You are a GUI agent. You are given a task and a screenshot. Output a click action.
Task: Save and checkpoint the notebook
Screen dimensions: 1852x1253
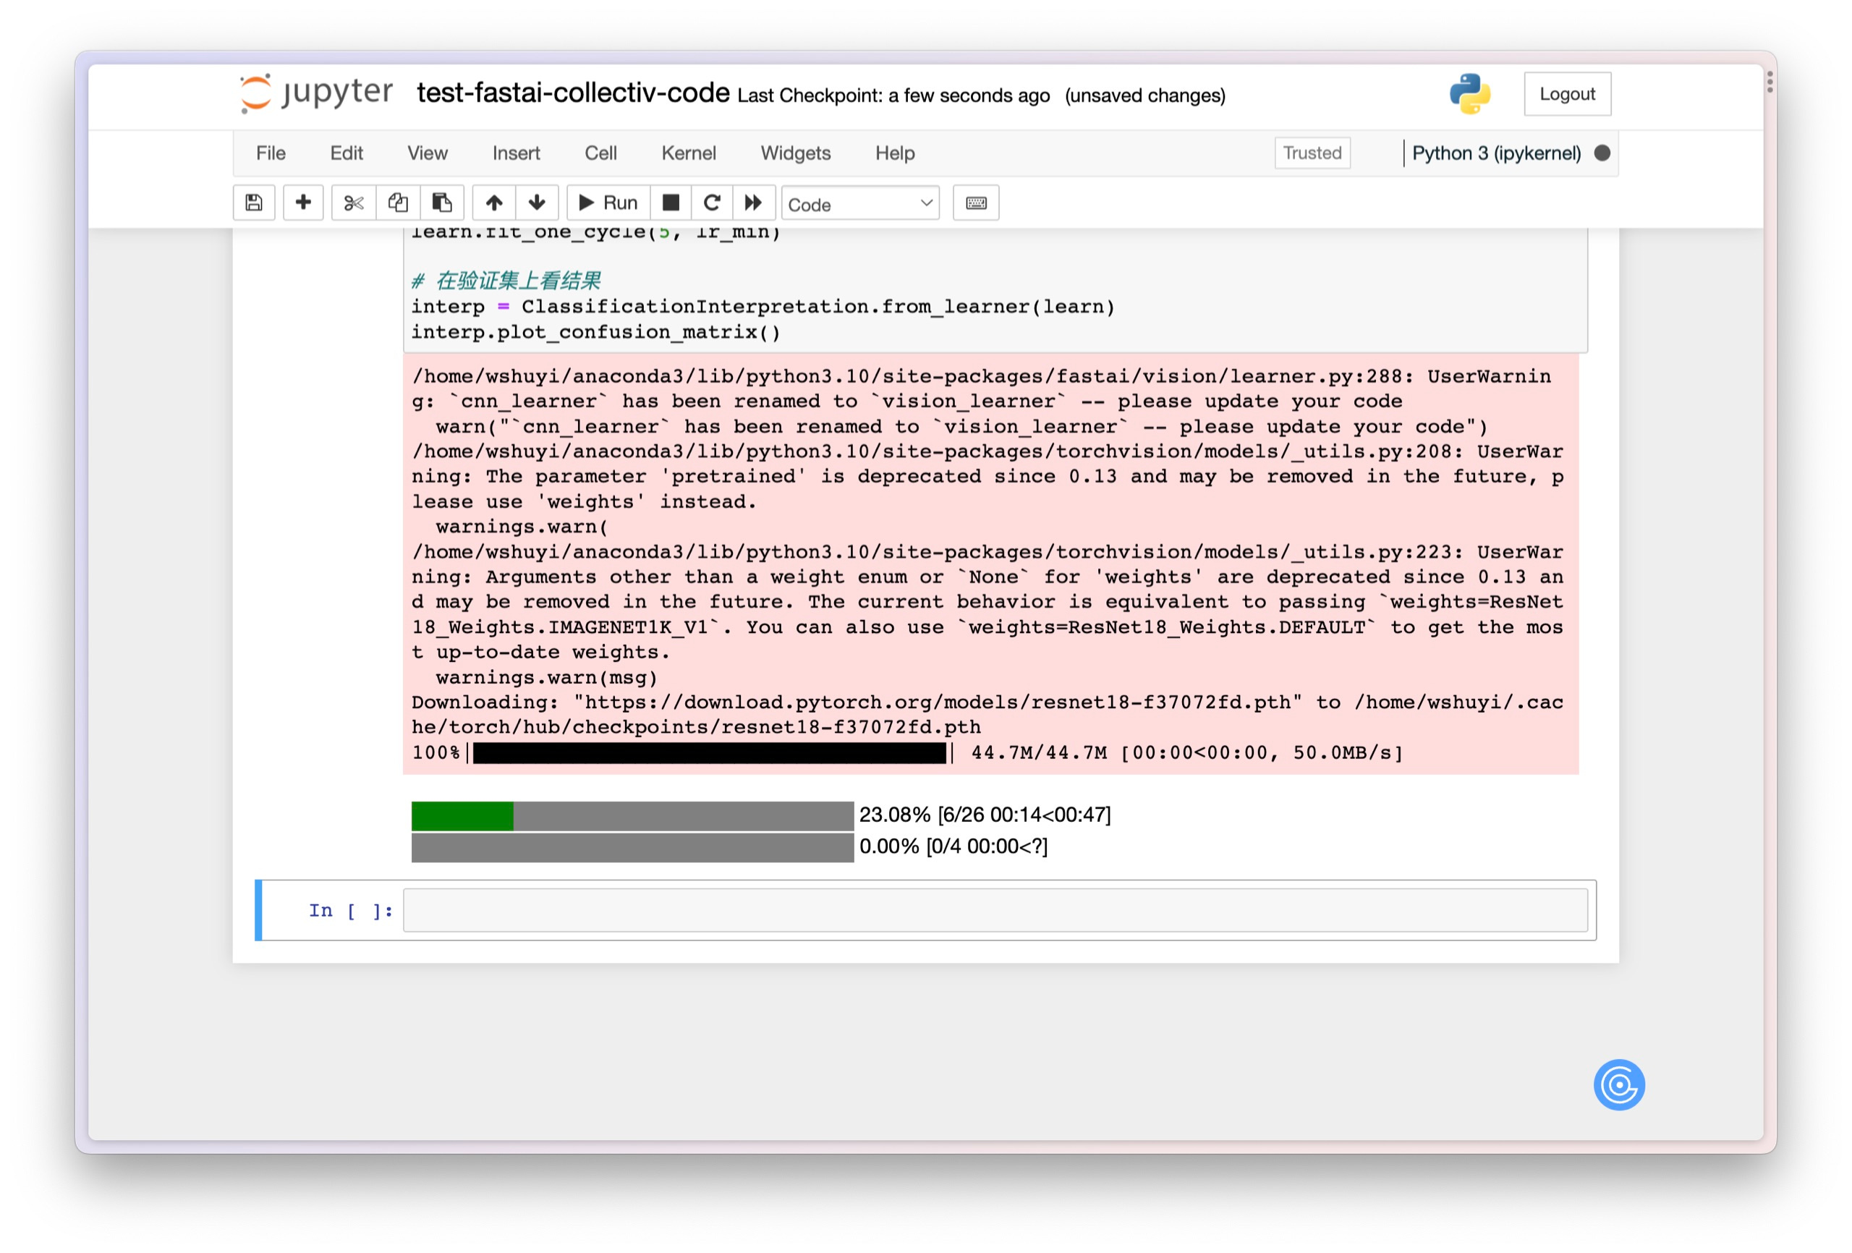[x=253, y=203]
